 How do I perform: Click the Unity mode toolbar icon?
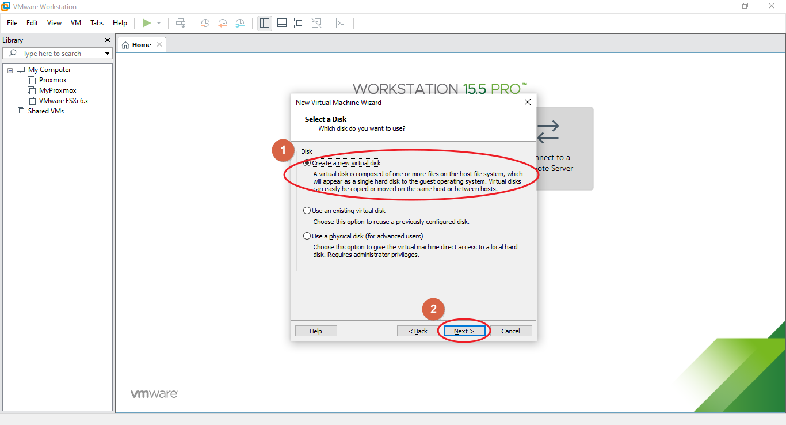(x=316, y=23)
